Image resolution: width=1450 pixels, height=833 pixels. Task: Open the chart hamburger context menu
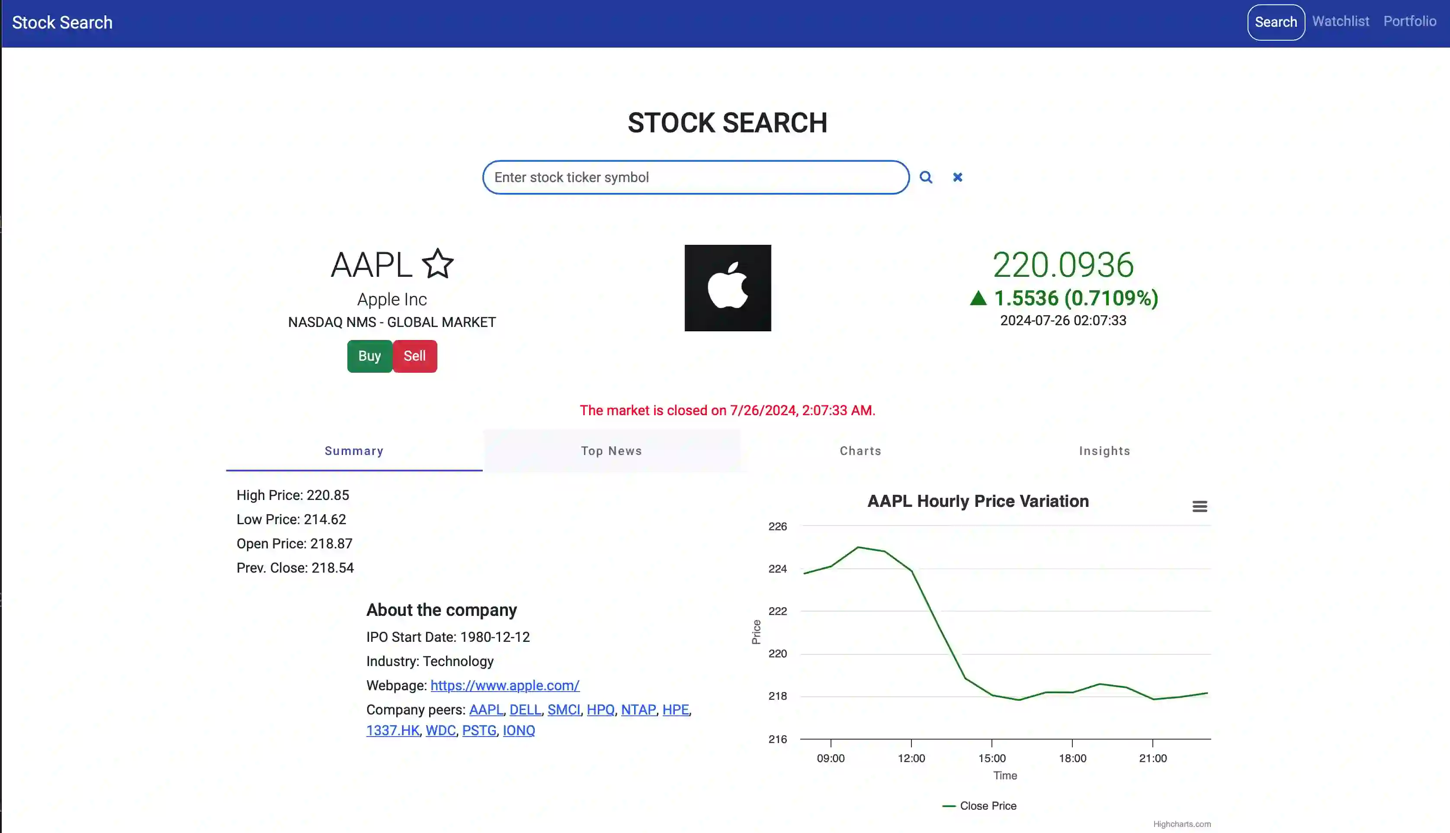(1200, 506)
